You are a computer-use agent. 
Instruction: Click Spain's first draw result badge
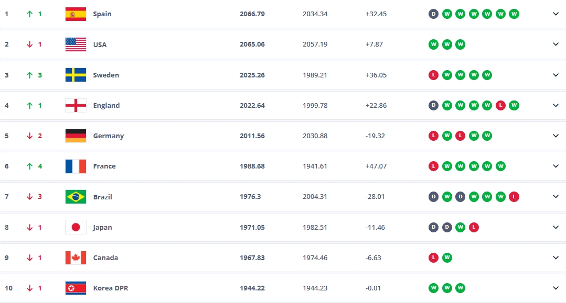(433, 14)
